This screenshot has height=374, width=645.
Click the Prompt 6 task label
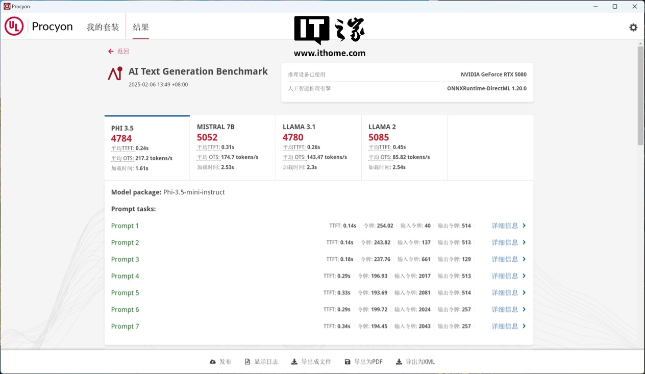[x=125, y=310]
